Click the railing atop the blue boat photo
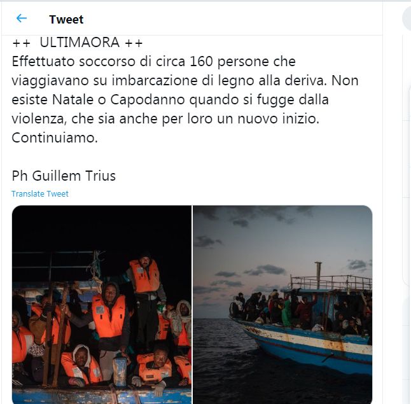 pos(331,282)
